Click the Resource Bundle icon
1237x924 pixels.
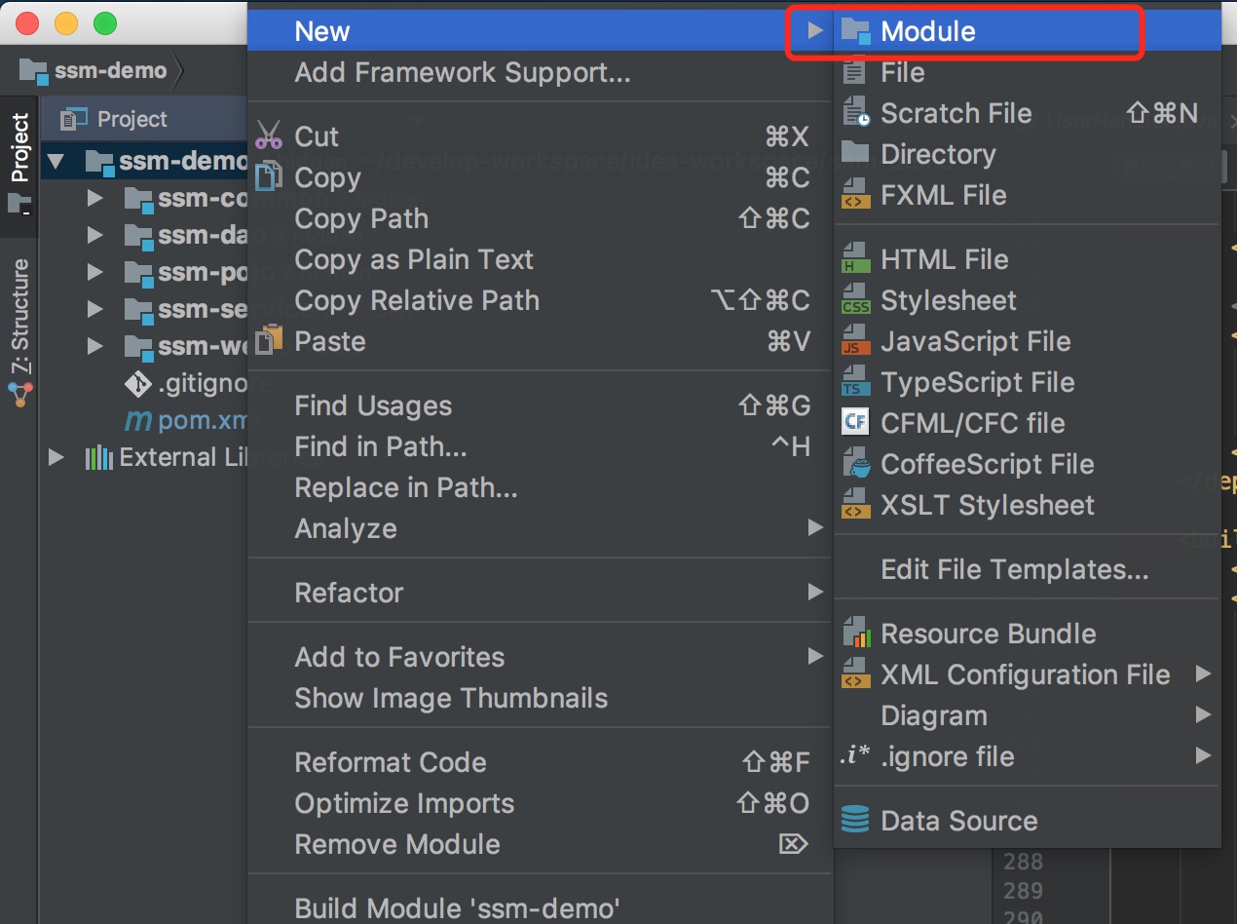[857, 633]
